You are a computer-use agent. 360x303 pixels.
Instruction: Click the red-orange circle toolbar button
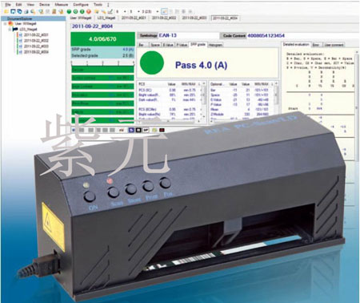(89, 11)
